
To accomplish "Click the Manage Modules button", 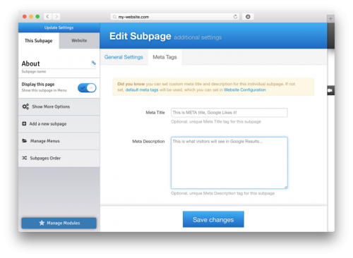I will (59, 223).
